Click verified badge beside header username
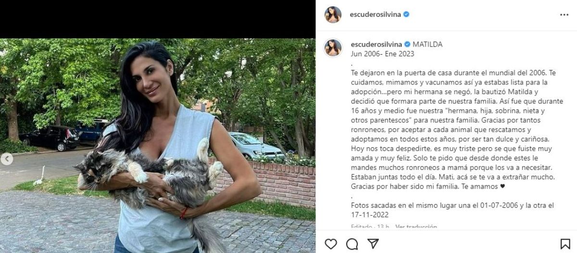The height and width of the screenshot is (253, 577). [407, 15]
